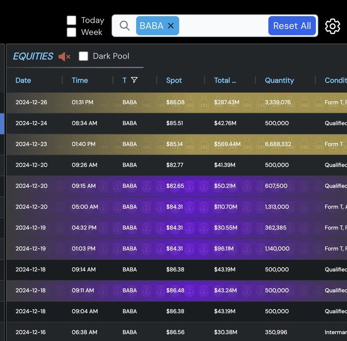Image resolution: width=347 pixels, height=341 pixels.
Task: Click the $82.77 spot price
Action: [x=175, y=165]
